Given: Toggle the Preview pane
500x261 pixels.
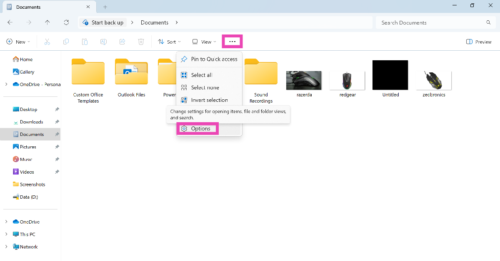Looking at the screenshot, I should coord(479,42).
